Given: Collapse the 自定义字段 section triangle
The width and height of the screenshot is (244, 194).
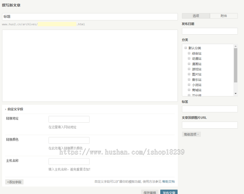Looking at the screenshot, I should click(6, 109).
